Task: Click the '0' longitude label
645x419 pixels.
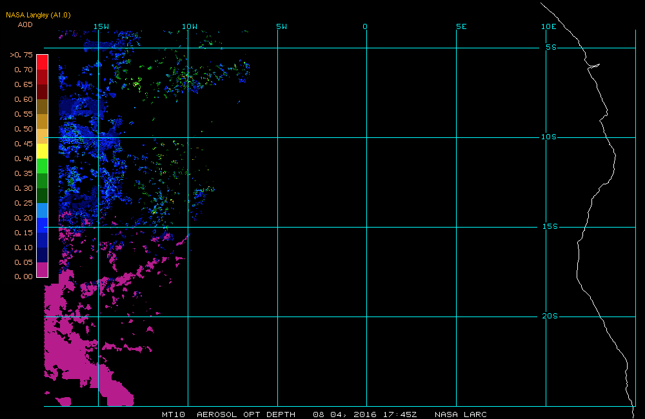Action: (365, 26)
